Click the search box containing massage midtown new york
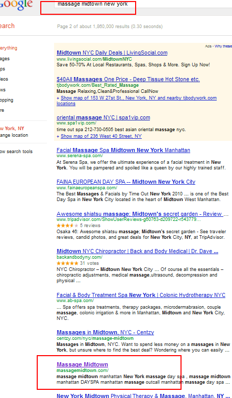This screenshot has width=232, height=398. click(x=143, y=4)
